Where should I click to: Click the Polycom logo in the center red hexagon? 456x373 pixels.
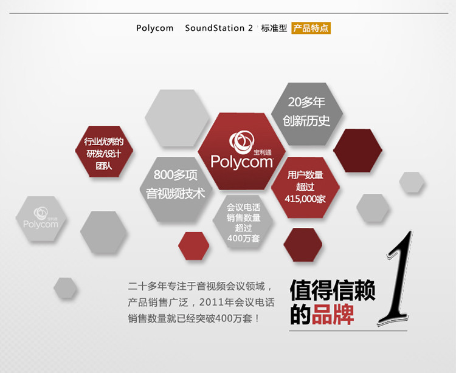(x=242, y=152)
